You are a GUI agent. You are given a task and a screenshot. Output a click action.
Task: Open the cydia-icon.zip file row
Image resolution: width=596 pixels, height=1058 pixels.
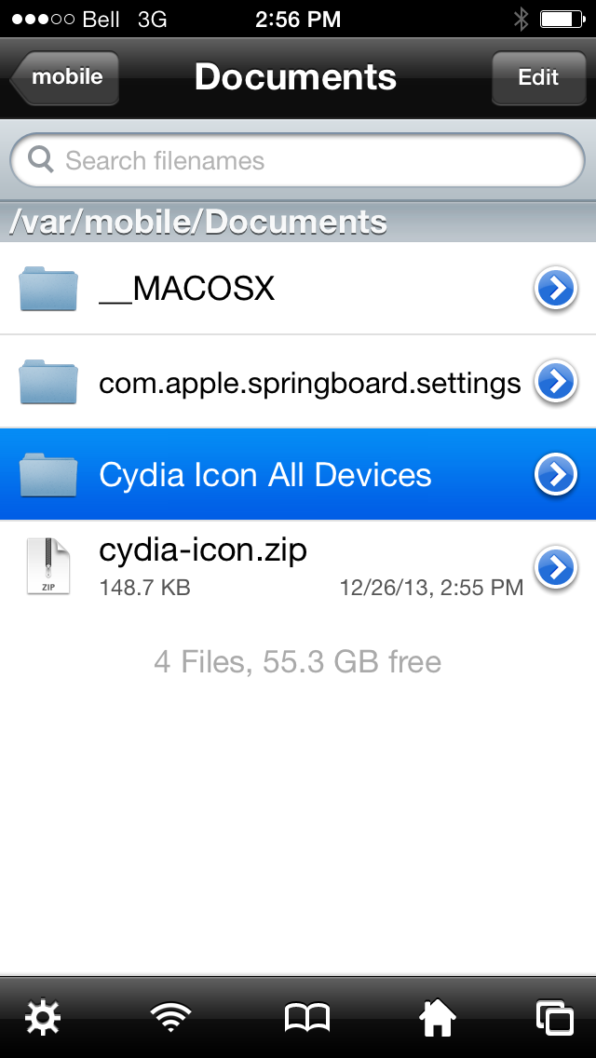tap(298, 567)
